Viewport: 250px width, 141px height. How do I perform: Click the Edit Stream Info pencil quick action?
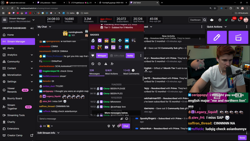[x=217, y=38]
